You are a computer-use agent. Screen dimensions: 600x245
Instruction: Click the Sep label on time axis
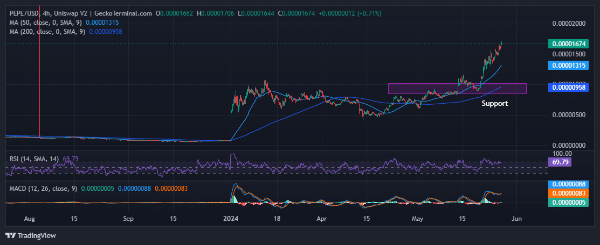pyautogui.click(x=128, y=219)
